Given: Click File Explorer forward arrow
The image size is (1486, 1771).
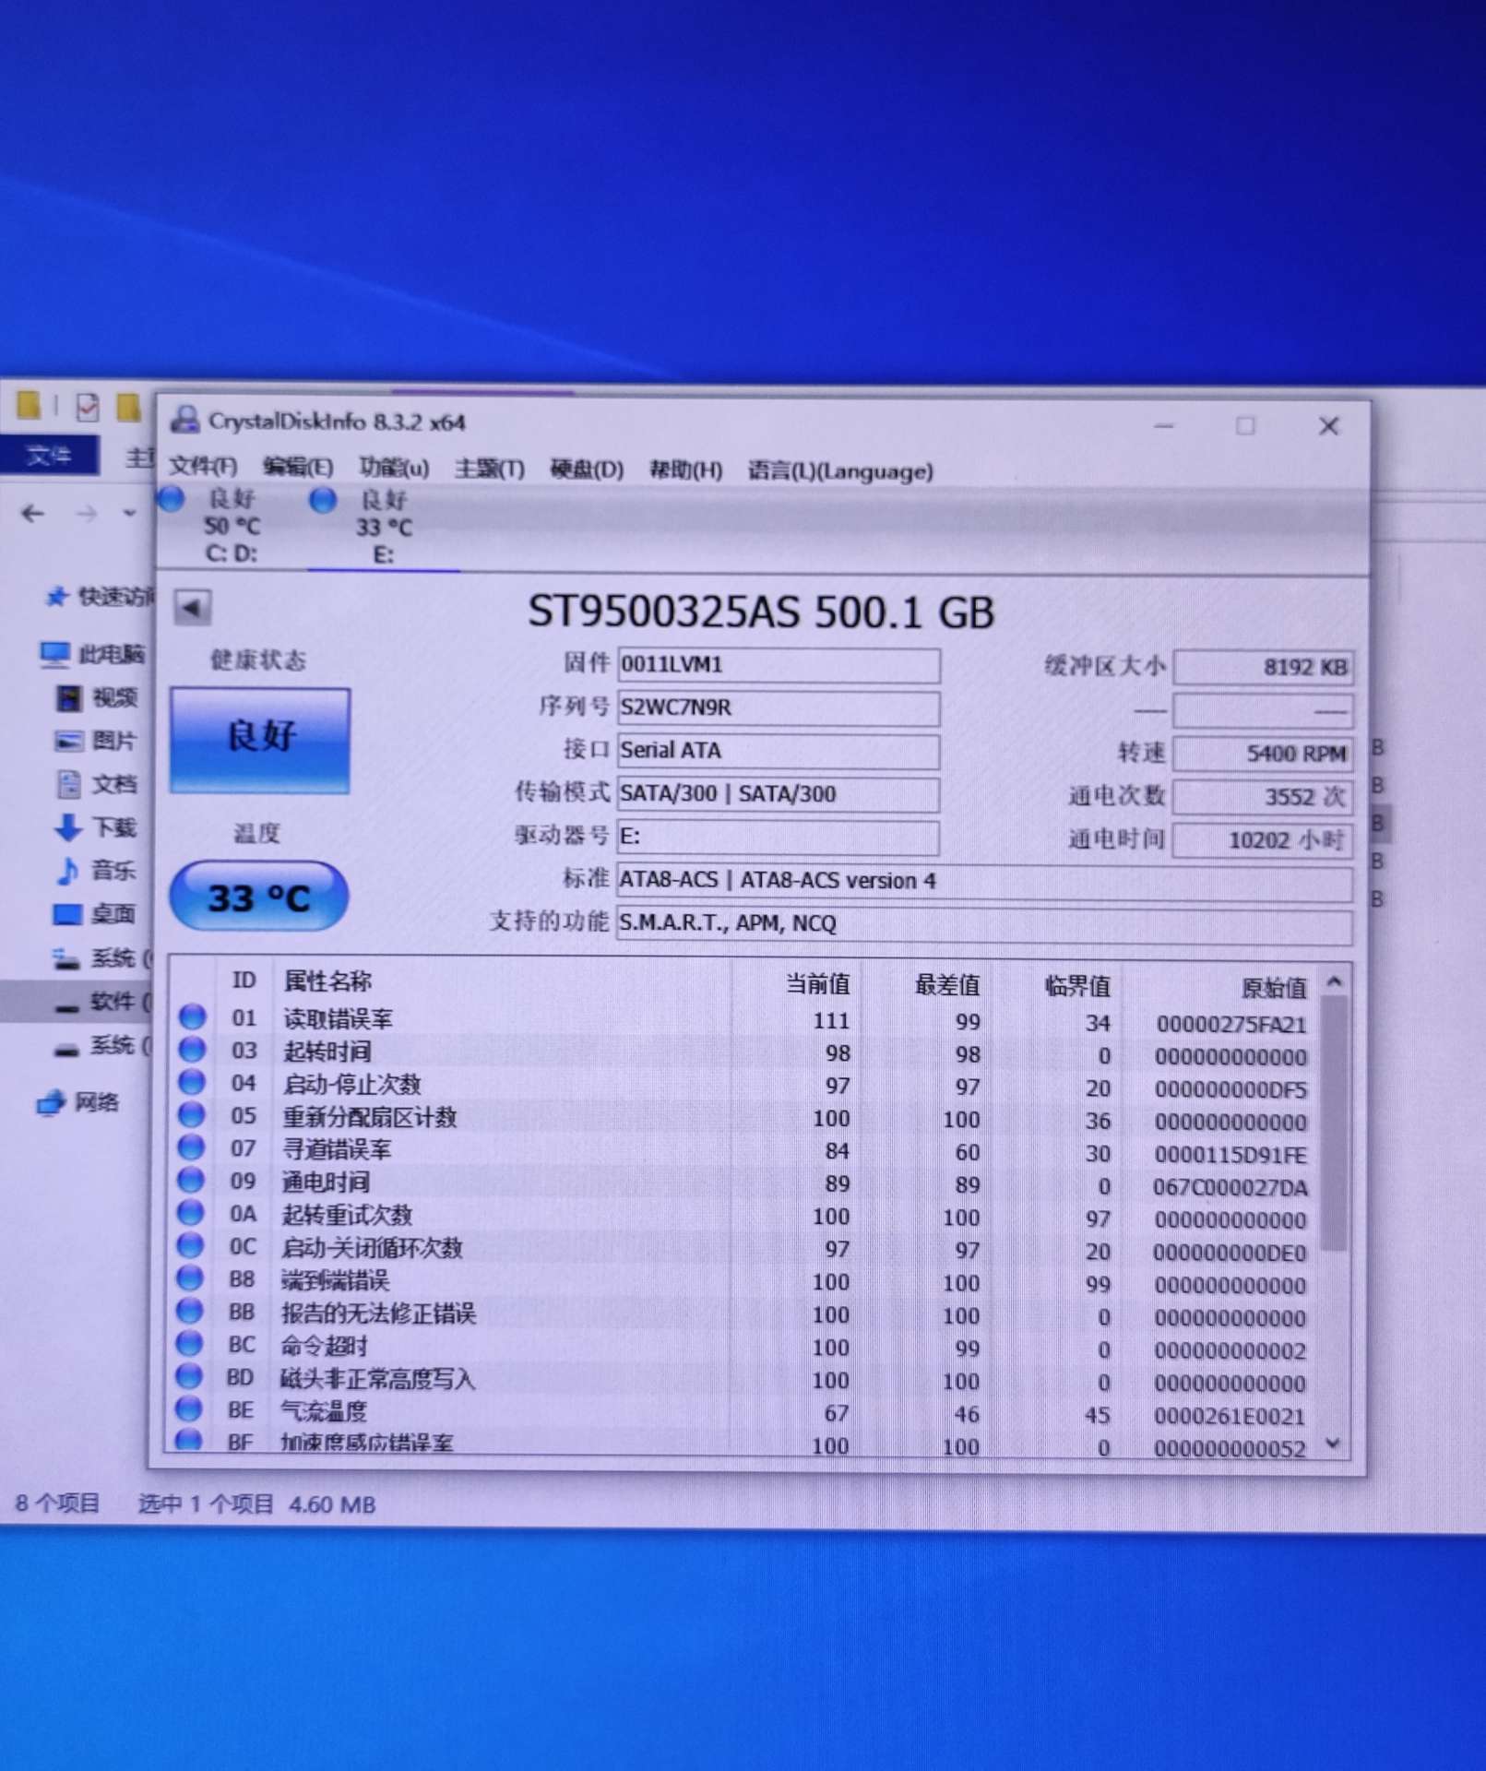Looking at the screenshot, I should (87, 513).
